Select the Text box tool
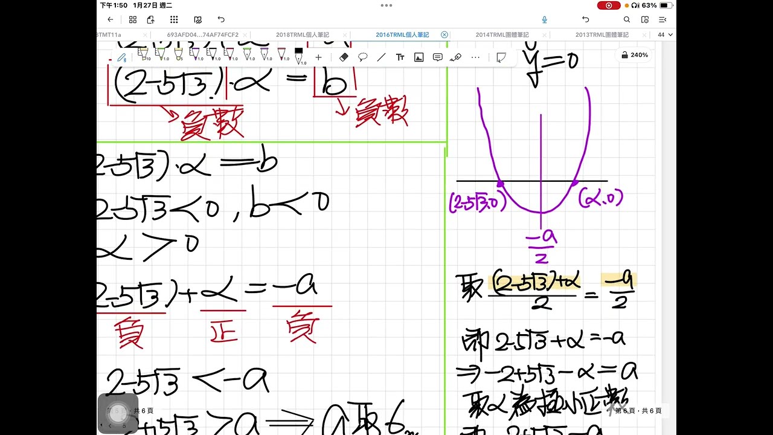The image size is (773, 435). point(400,57)
